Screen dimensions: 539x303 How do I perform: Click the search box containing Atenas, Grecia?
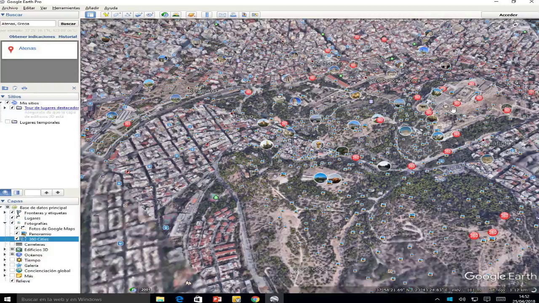pyautogui.click(x=28, y=24)
